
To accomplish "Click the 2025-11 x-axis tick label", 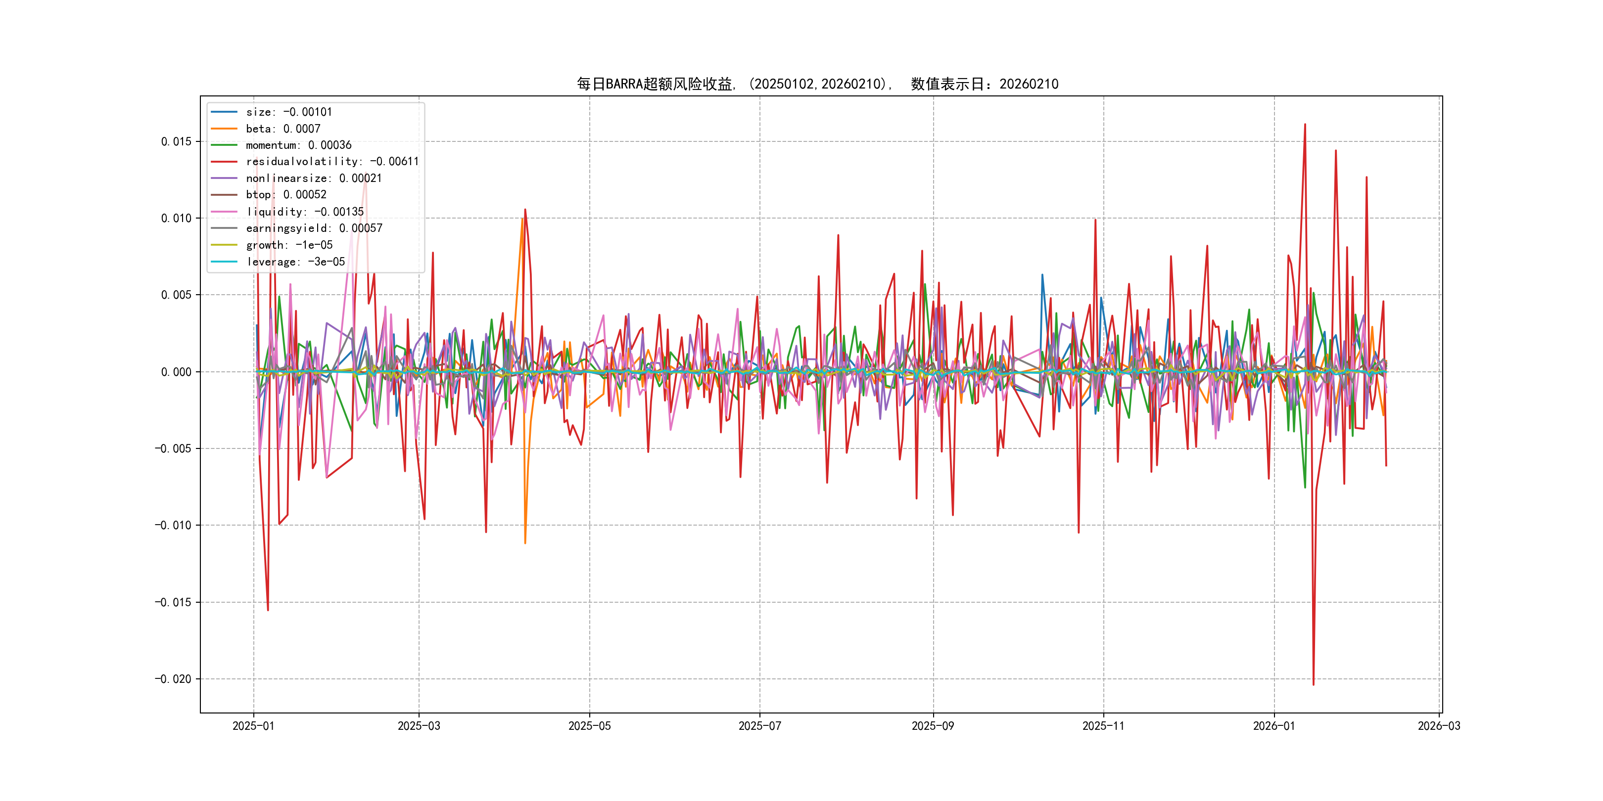I will [1103, 726].
